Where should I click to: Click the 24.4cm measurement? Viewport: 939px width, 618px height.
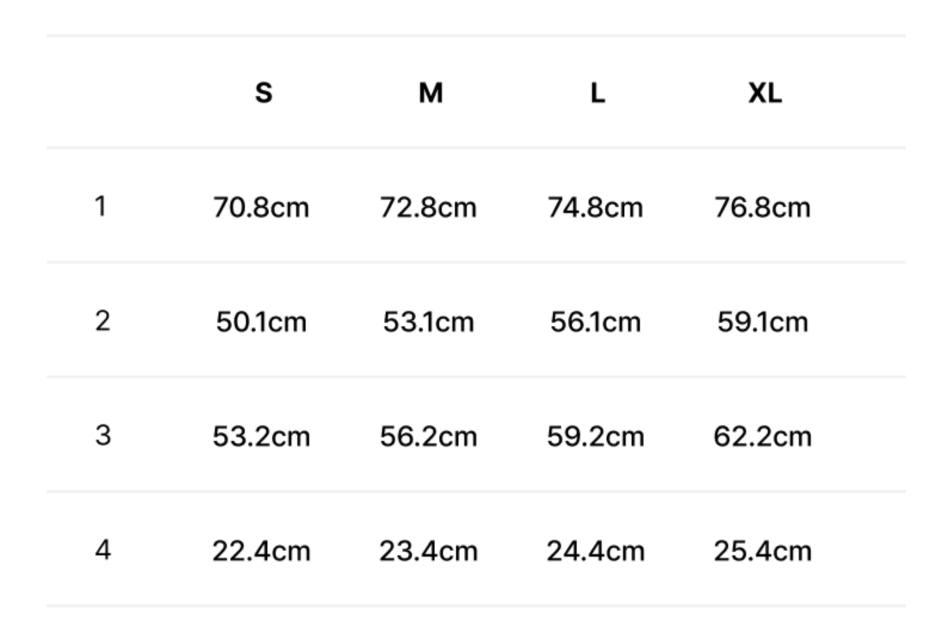(x=595, y=551)
